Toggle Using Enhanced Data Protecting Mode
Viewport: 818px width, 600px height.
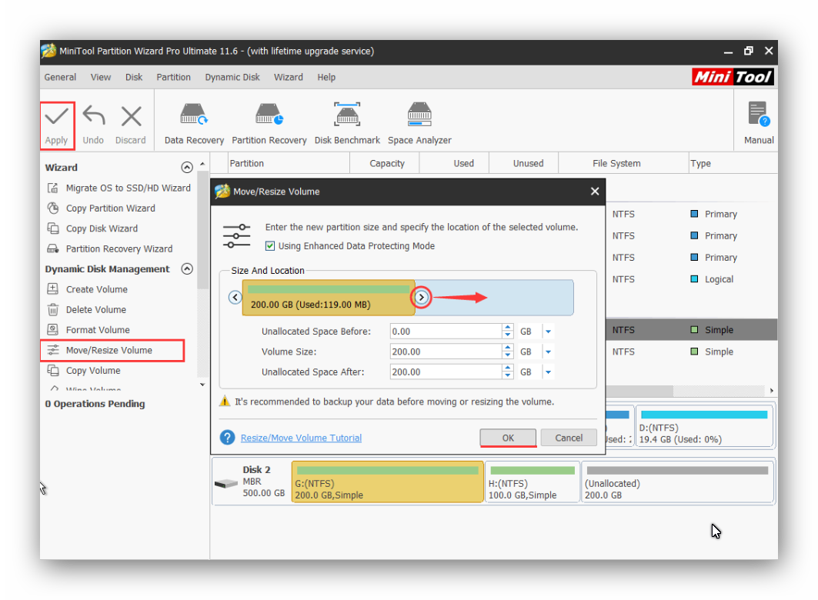tap(269, 245)
